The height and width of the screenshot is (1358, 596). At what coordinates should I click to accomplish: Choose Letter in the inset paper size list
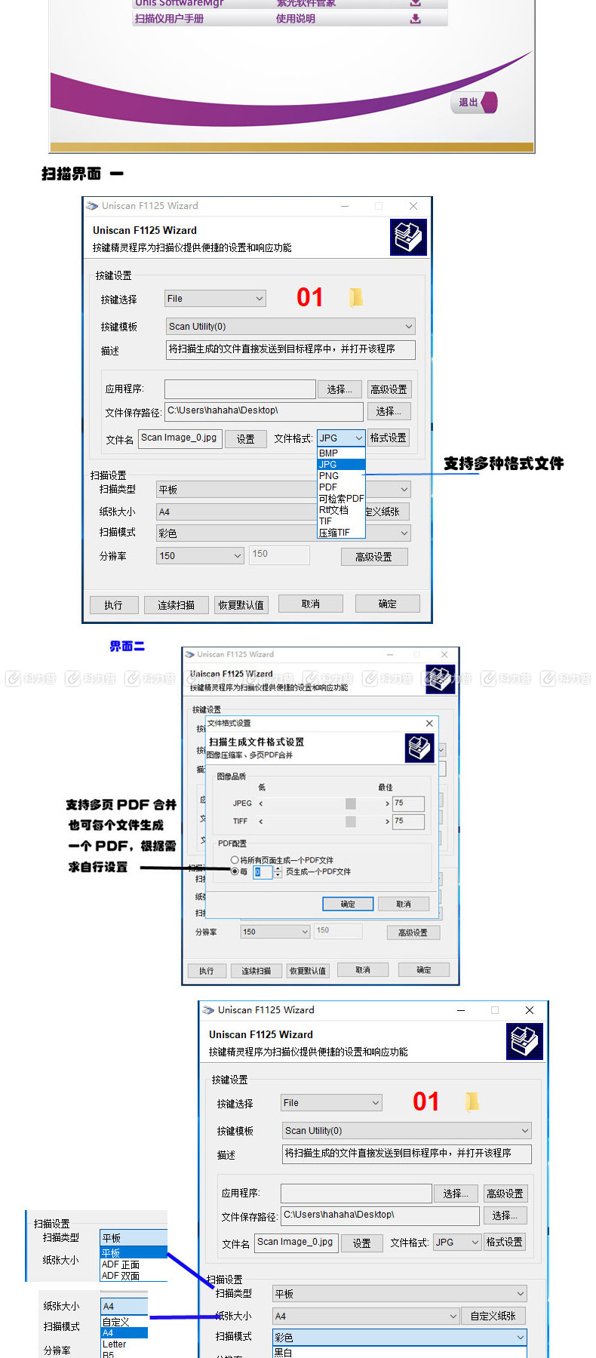tap(124, 1344)
